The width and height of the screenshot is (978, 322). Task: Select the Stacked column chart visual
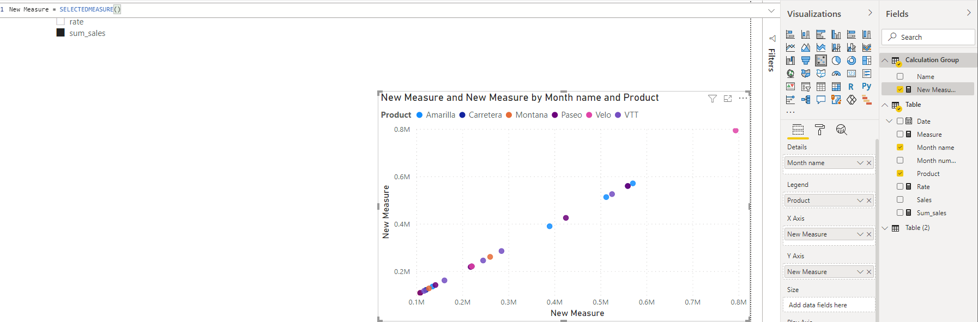pos(806,34)
